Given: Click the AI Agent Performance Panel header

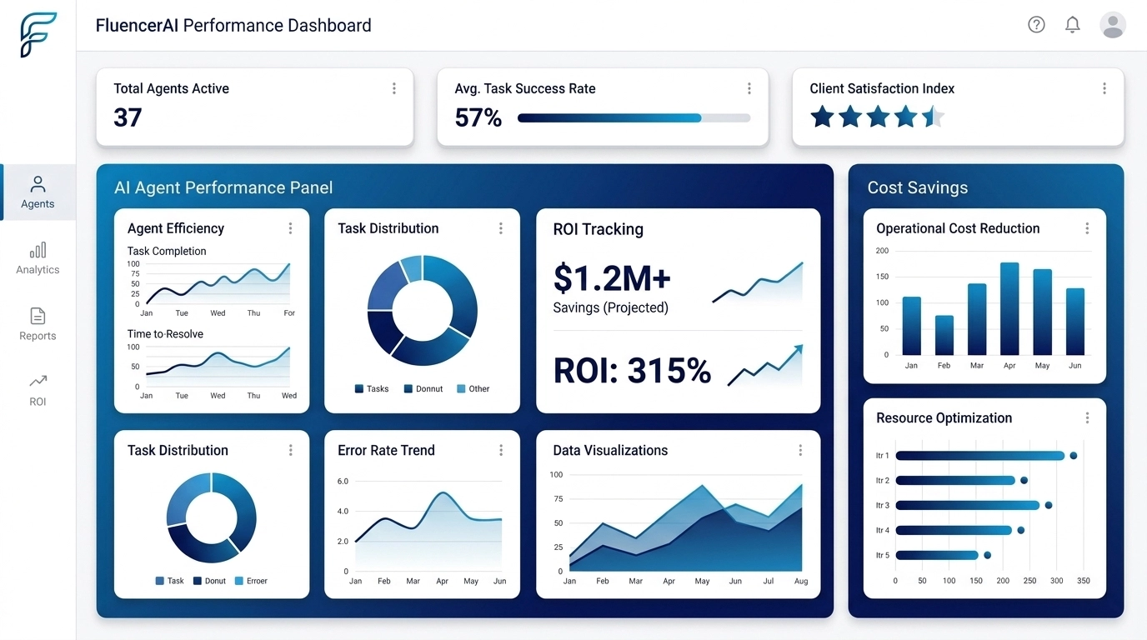Looking at the screenshot, I should (x=223, y=187).
